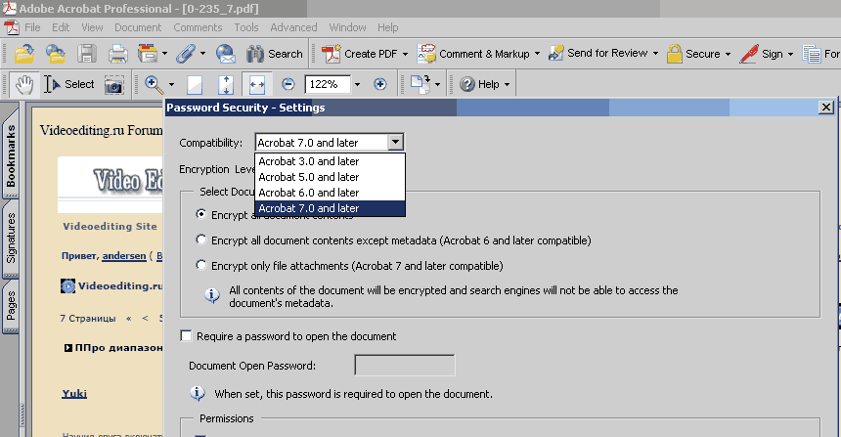The width and height of the screenshot is (841, 437).
Task: Select Encrypt all document contents radio
Action: coord(201,214)
